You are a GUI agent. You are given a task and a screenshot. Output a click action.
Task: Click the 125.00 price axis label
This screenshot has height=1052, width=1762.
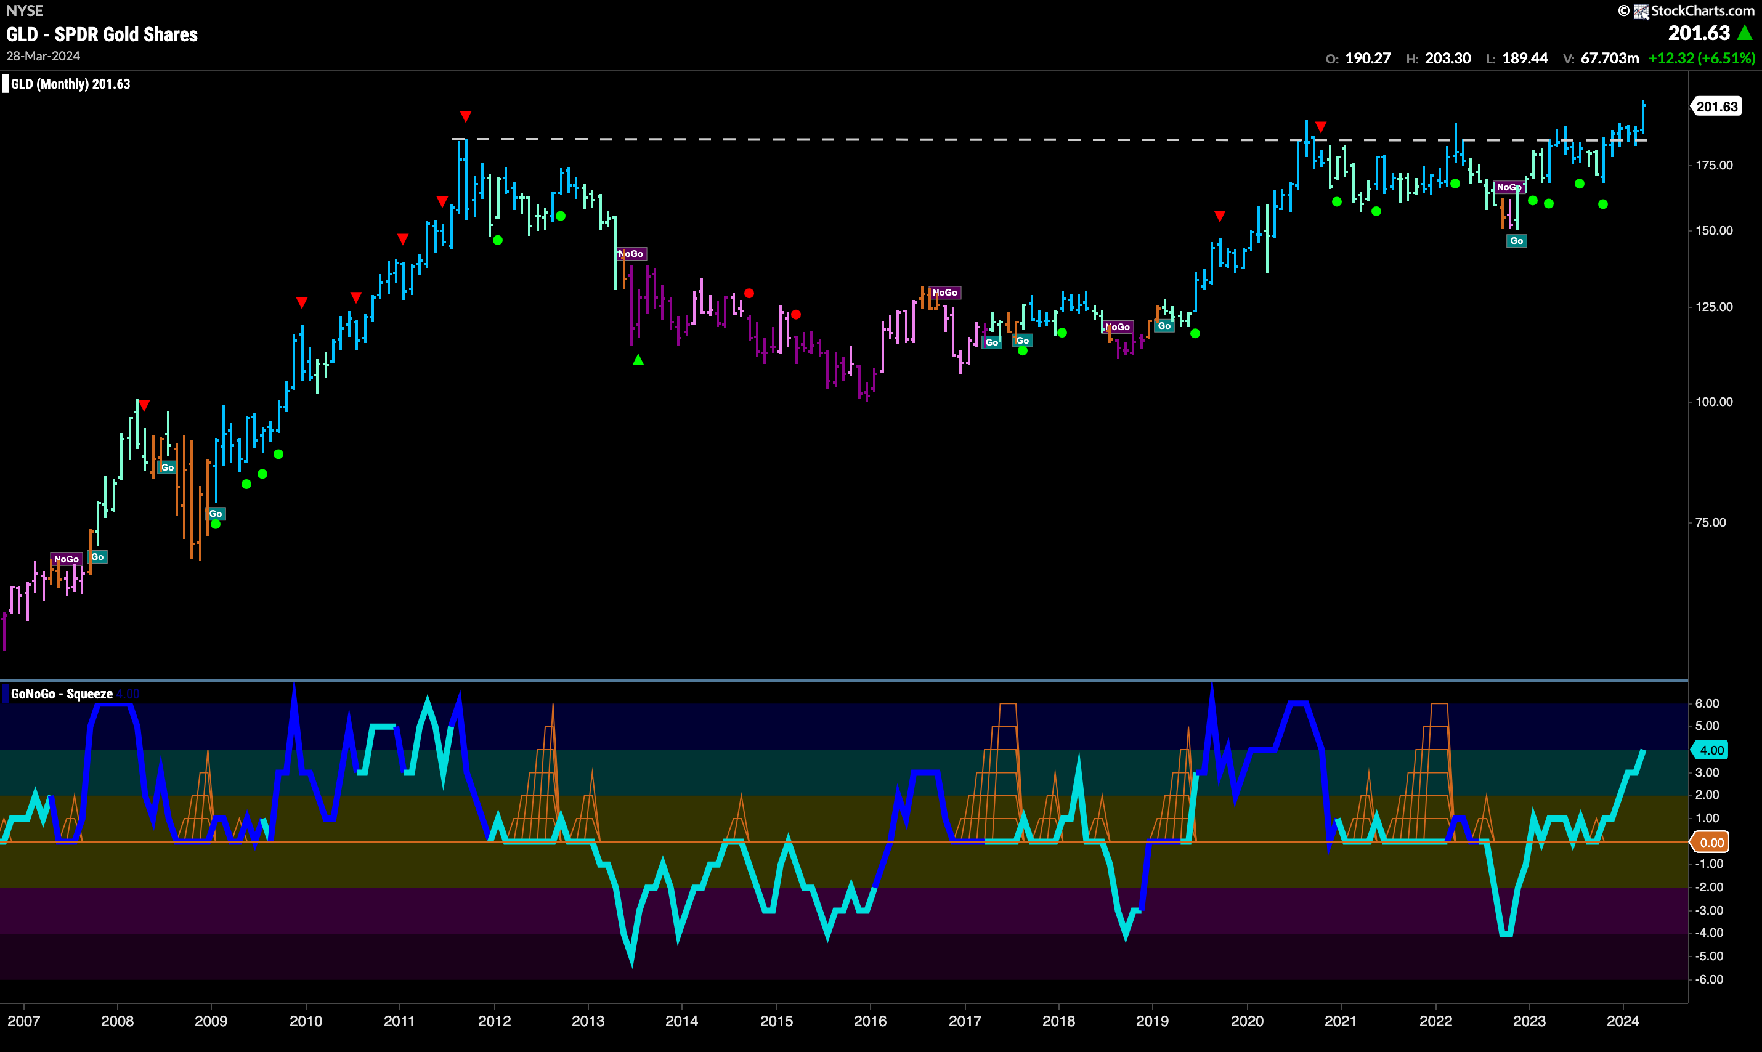[1714, 307]
